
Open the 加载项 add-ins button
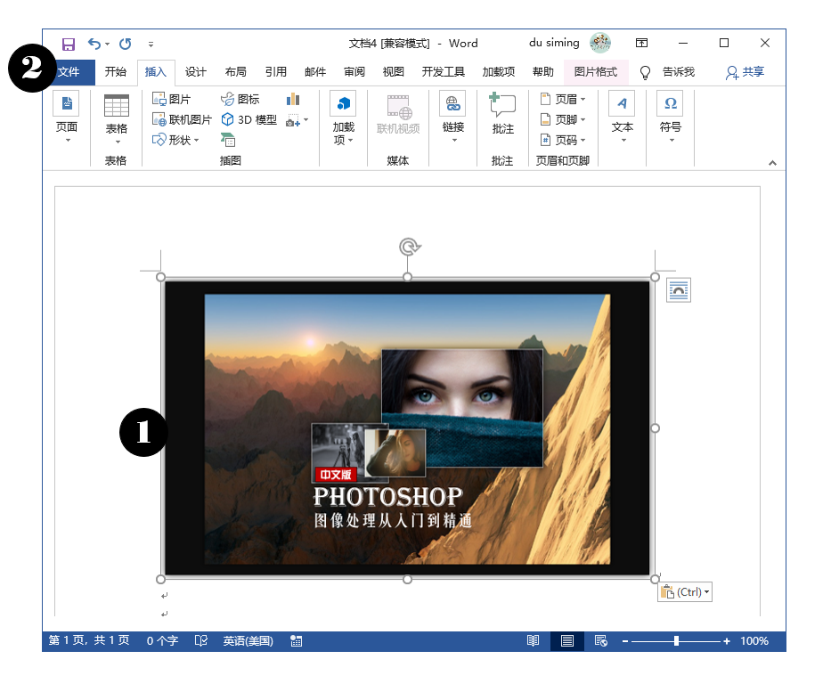(344, 118)
